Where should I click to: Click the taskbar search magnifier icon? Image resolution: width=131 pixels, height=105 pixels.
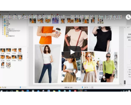(7, 91)
